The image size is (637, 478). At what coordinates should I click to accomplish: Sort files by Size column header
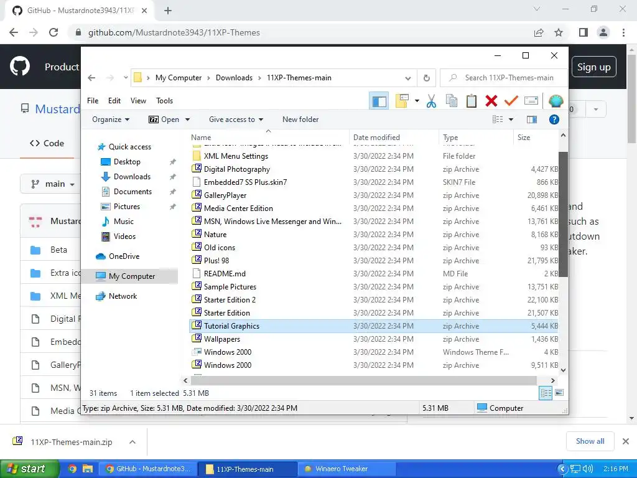(x=536, y=138)
